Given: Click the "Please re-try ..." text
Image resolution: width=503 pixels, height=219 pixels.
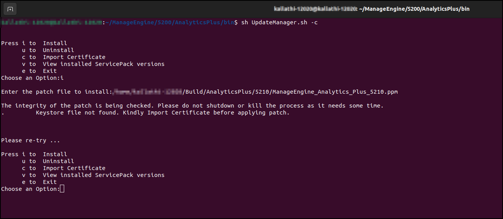Looking at the screenshot, I should pos(31,140).
